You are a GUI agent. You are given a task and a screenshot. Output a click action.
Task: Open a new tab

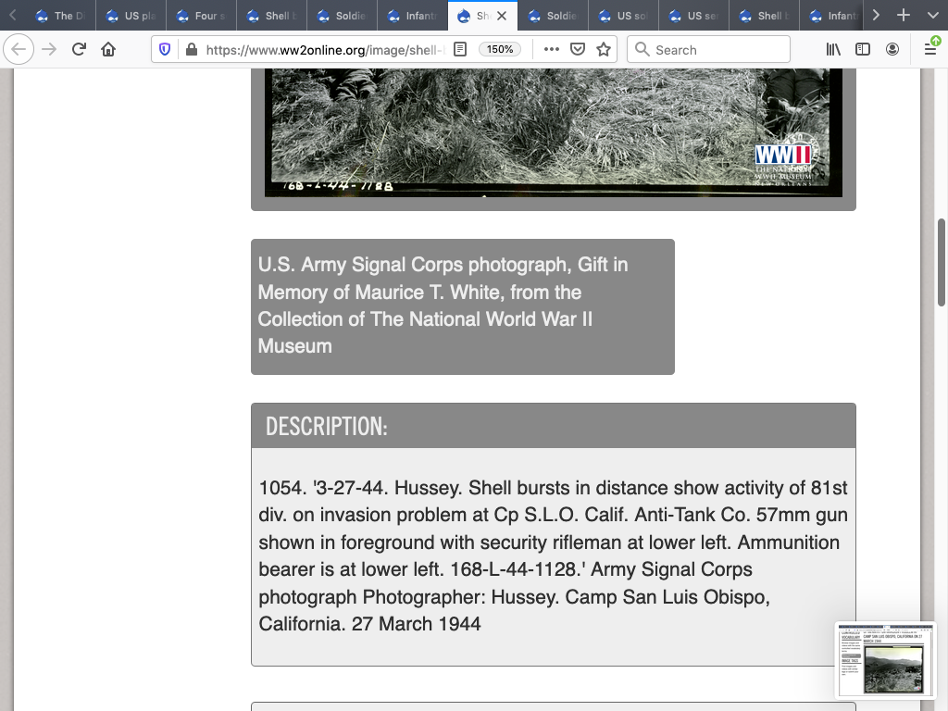click(x=904, y=15)
